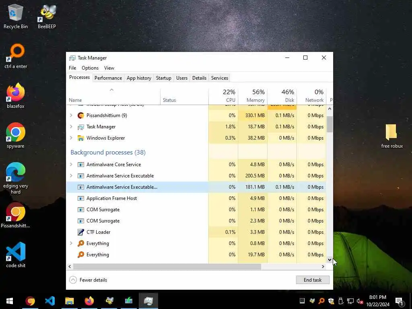412x309 pixels.
Task: Open the Everything search tray icon
Action: [x=321, y=301]
